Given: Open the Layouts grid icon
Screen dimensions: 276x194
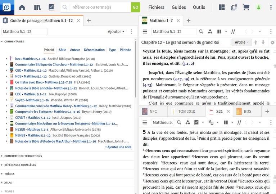Looking at the screenshot, I should click(222, 7).
